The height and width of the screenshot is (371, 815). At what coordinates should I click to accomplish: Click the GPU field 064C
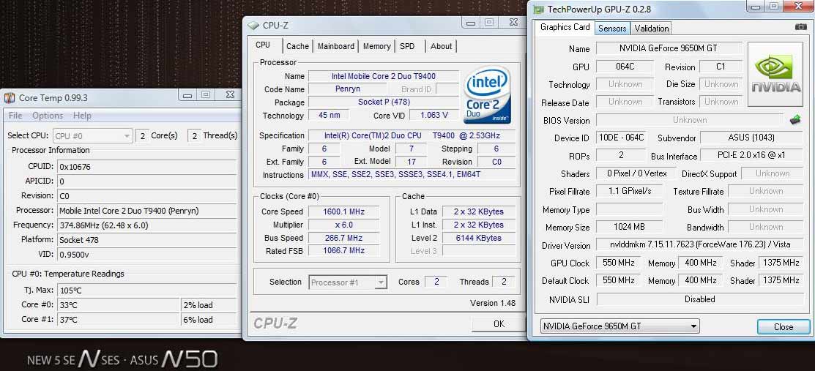click(x=625, y=67)
